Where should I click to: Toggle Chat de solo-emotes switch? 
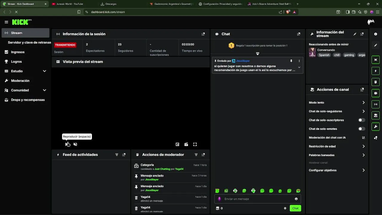tap(361, 129)
